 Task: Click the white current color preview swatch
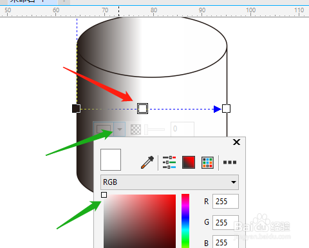click(111, 160)
